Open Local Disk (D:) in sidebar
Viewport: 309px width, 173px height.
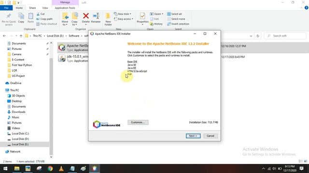coord(20,139)
